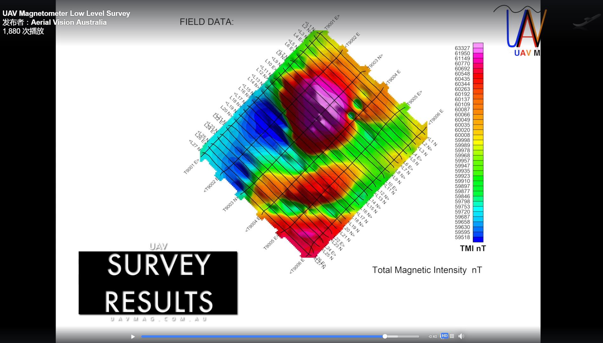The height and width of the screenshot is (343, 603).
Task: Click the SURVEY RESULTS black banner
Action: tap(158, 283)
